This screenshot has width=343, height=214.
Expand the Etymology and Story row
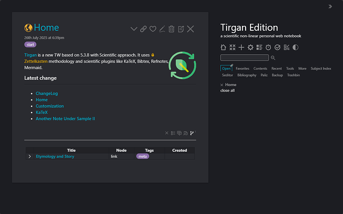[x=30, y=156]
